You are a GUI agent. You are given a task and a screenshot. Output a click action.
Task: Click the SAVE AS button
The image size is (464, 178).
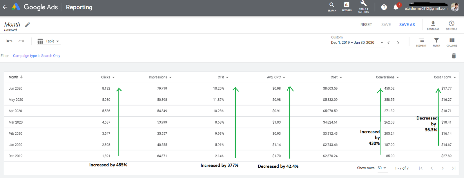click(x=407, y=25)
